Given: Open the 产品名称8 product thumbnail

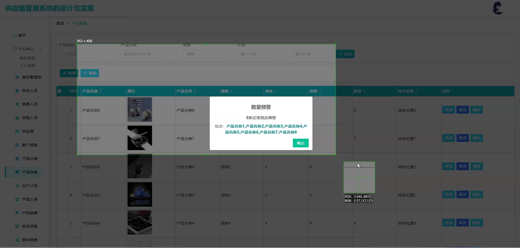Looking at the screenshot, I should click(140, 110).
